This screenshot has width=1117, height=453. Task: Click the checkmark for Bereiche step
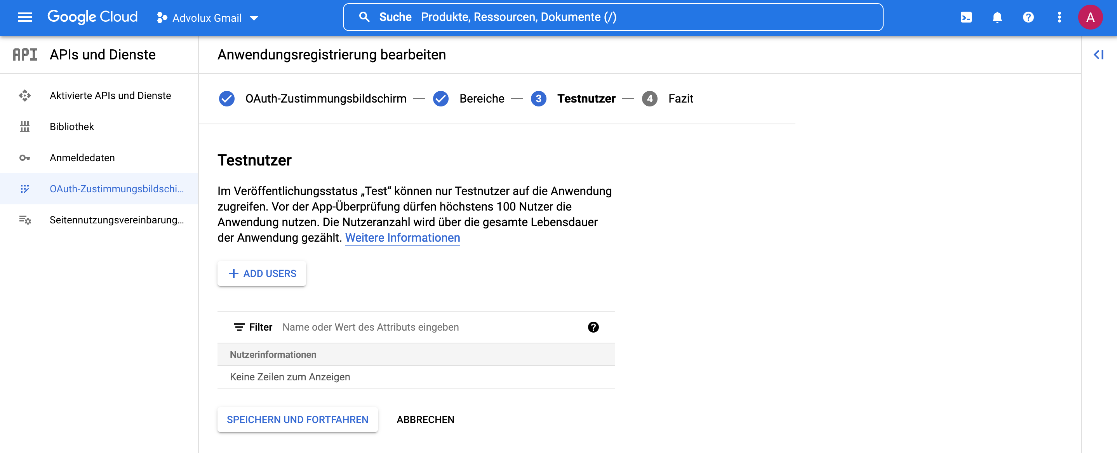point(440,99)
